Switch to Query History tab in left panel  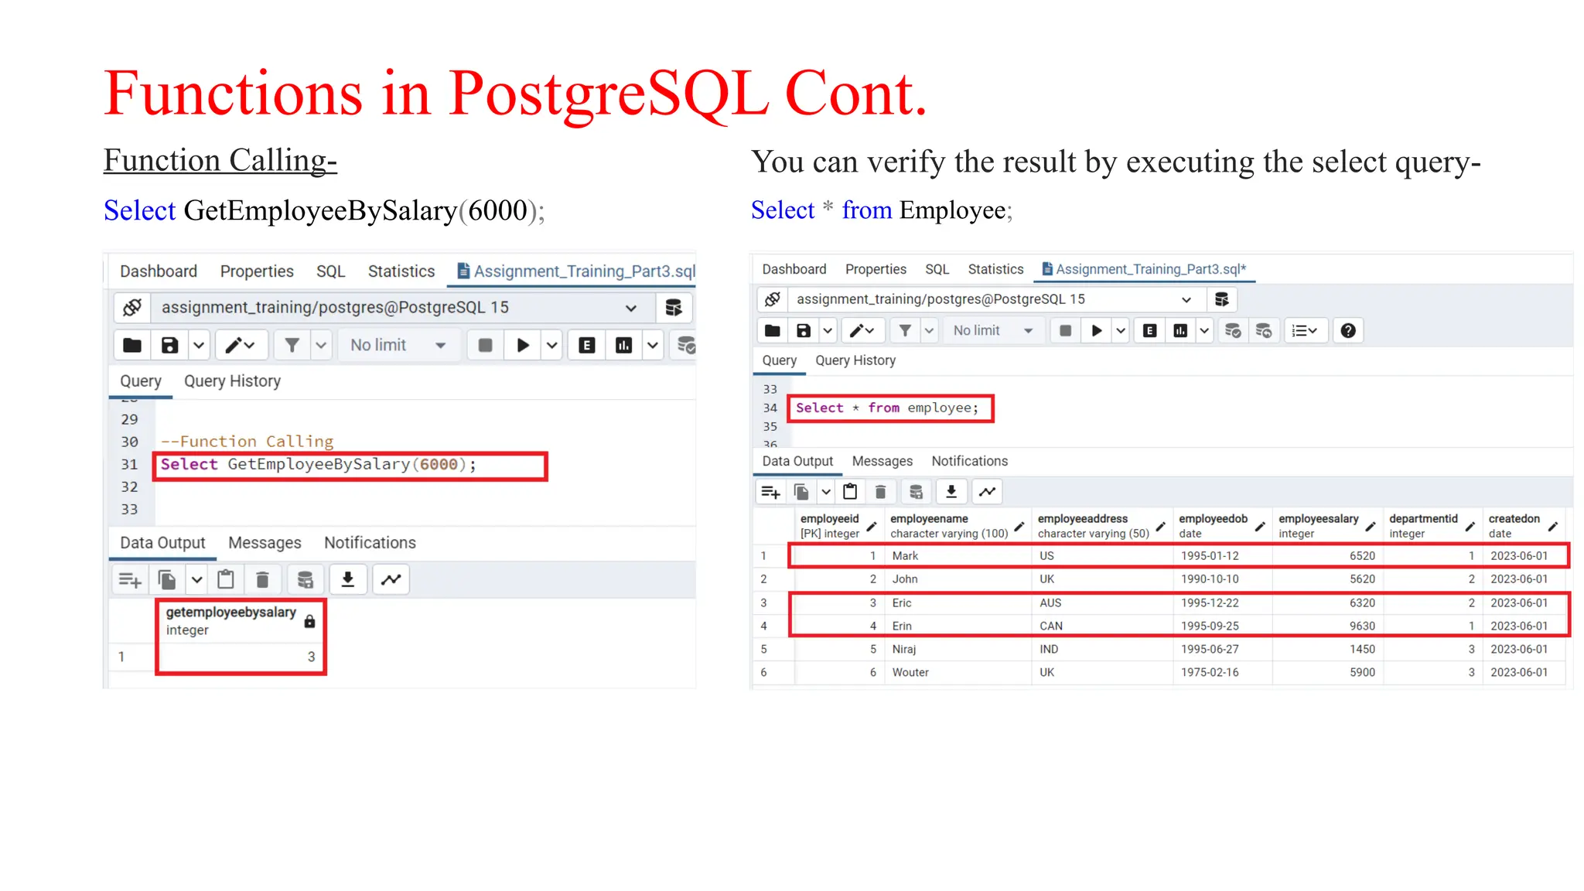[x=232, y=381]
